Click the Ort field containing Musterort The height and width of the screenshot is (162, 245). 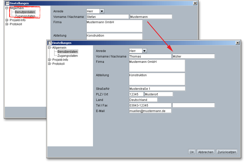click(x=159, y=94)
